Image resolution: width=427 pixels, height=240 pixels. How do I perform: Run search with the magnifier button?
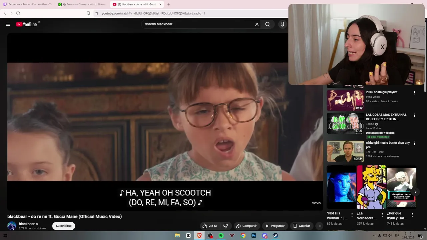tap(268, 24)
